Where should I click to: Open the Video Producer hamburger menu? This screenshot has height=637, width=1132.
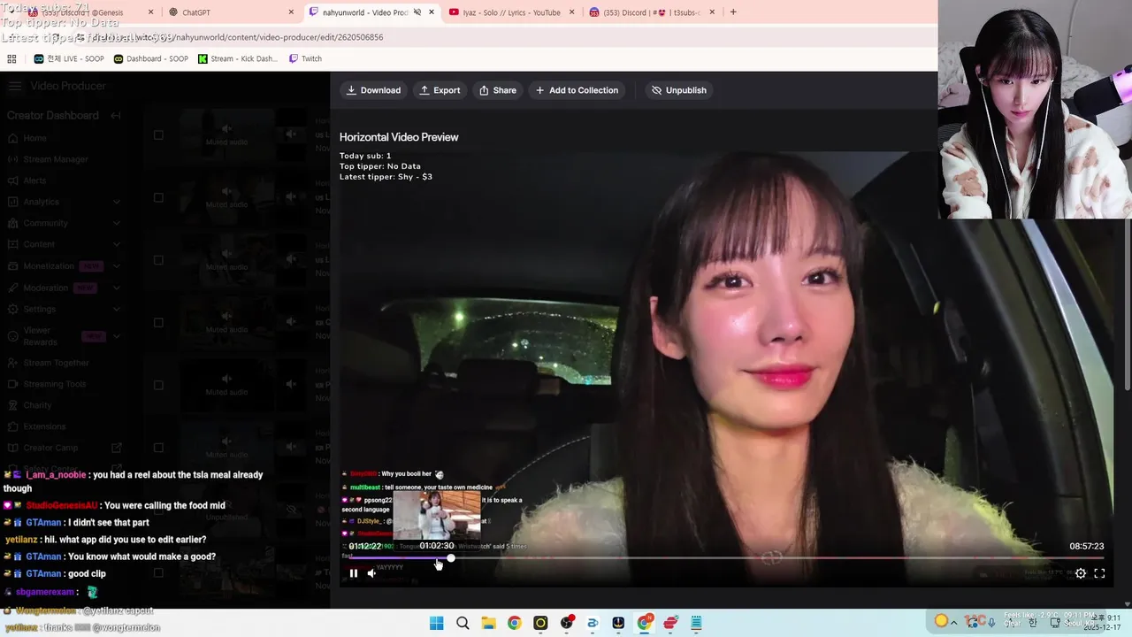coord(15,86)
